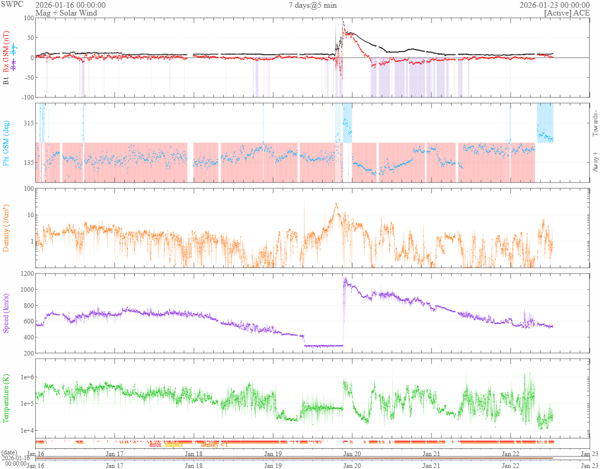Click the 1e+6 tick on the Temperature axis
The image size is (600, 469).
click(26, 377)
